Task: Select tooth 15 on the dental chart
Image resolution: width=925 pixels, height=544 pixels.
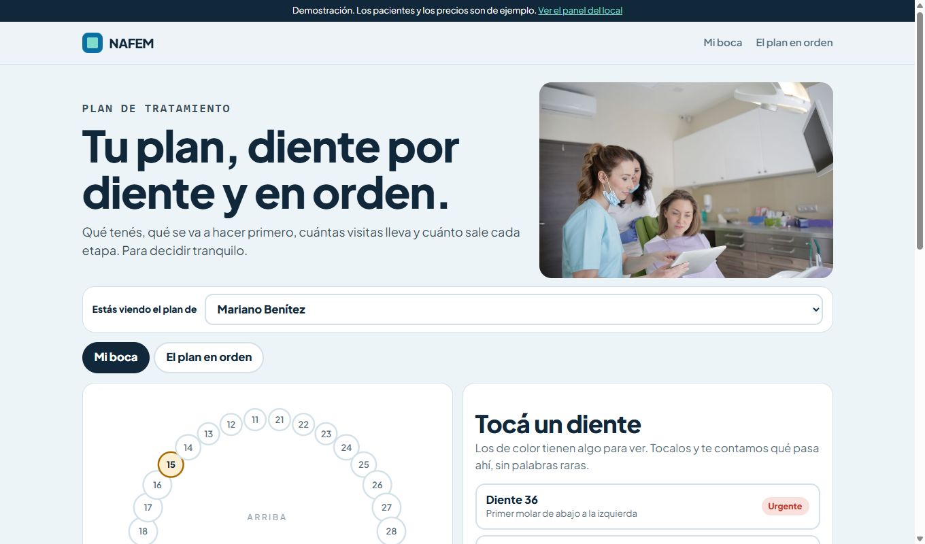Action: pos(171,465)
